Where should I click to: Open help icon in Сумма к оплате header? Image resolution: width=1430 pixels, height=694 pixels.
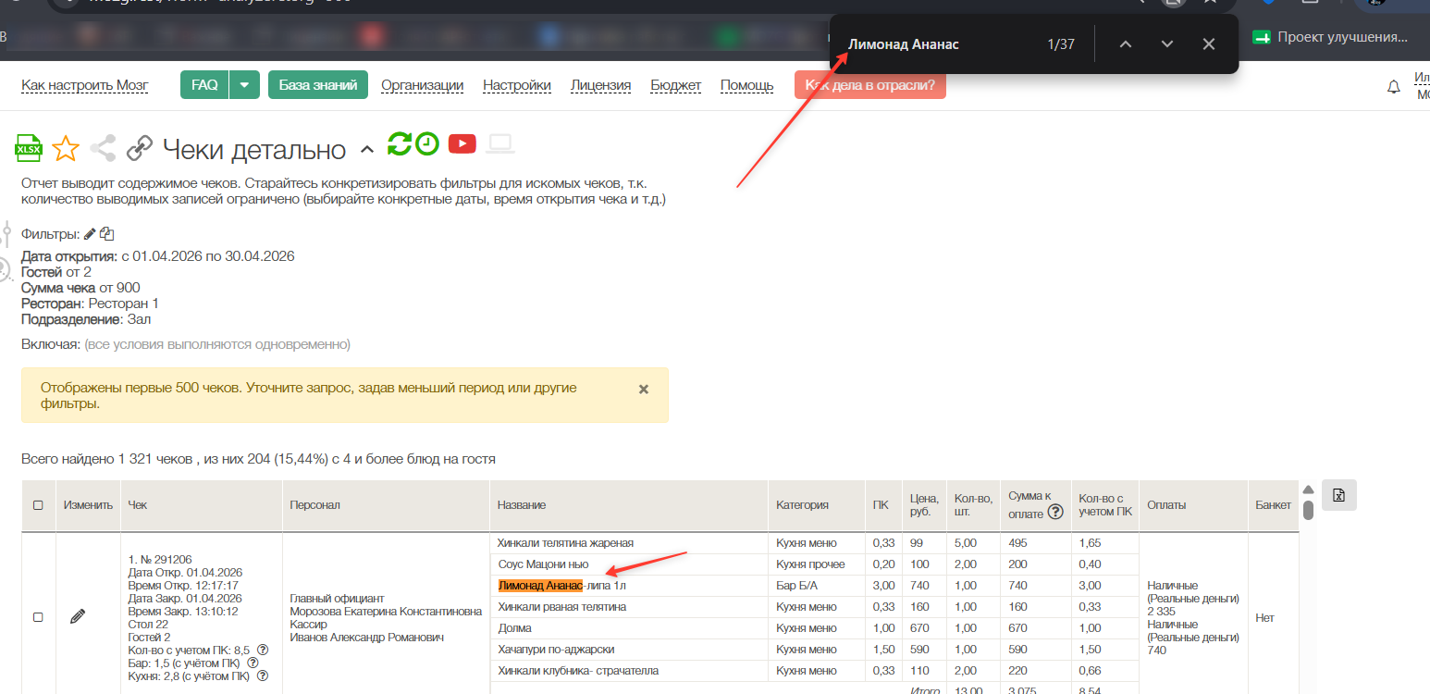tap(1054, 513)
